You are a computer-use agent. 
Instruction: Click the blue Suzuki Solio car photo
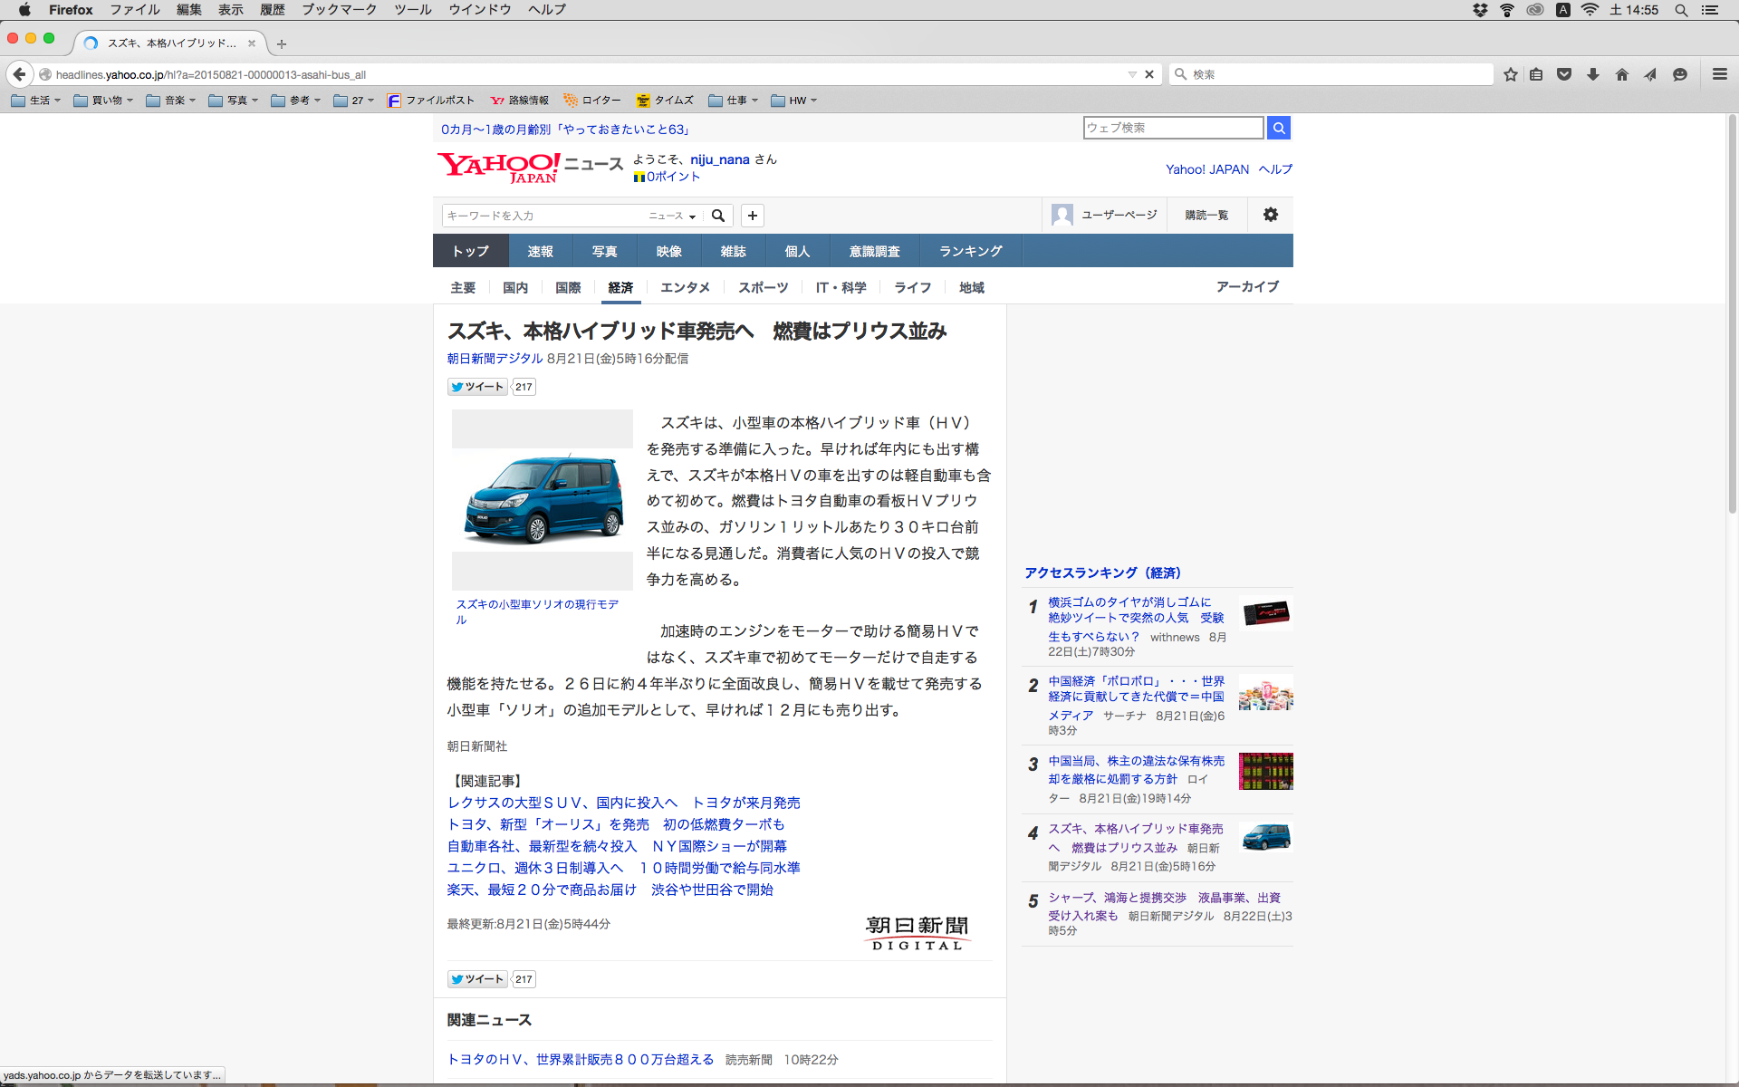point(543,500)
